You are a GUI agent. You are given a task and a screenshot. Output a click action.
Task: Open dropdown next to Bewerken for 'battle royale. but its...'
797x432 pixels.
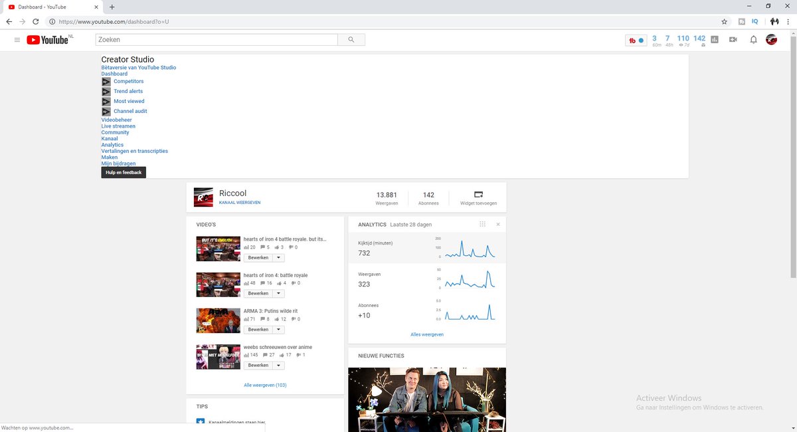[279, 258]
